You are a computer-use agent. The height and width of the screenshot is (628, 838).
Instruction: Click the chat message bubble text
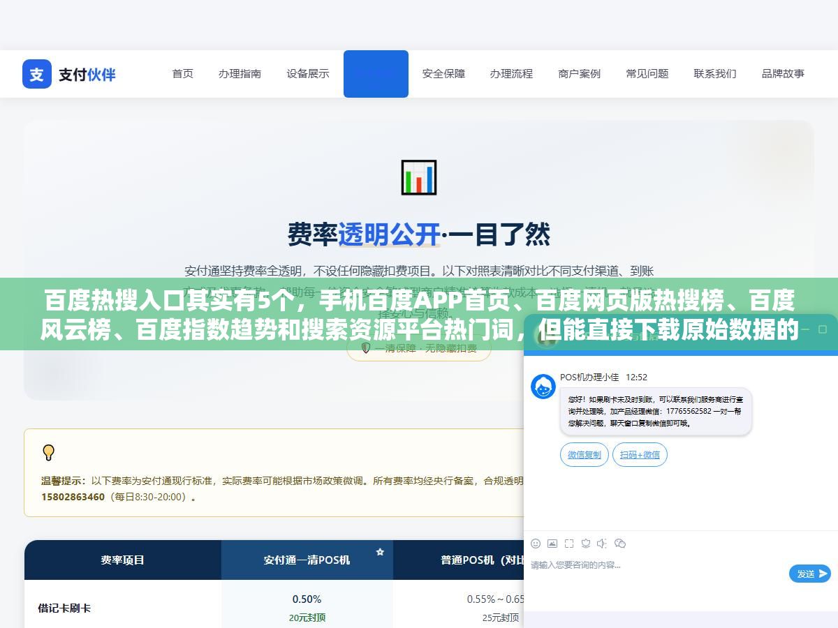[656, 412]
